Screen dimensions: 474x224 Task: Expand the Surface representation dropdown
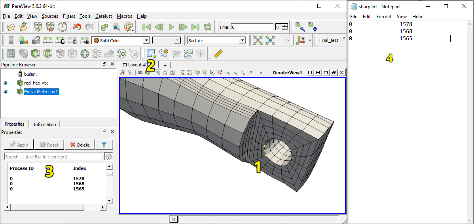tap(216, 40)
